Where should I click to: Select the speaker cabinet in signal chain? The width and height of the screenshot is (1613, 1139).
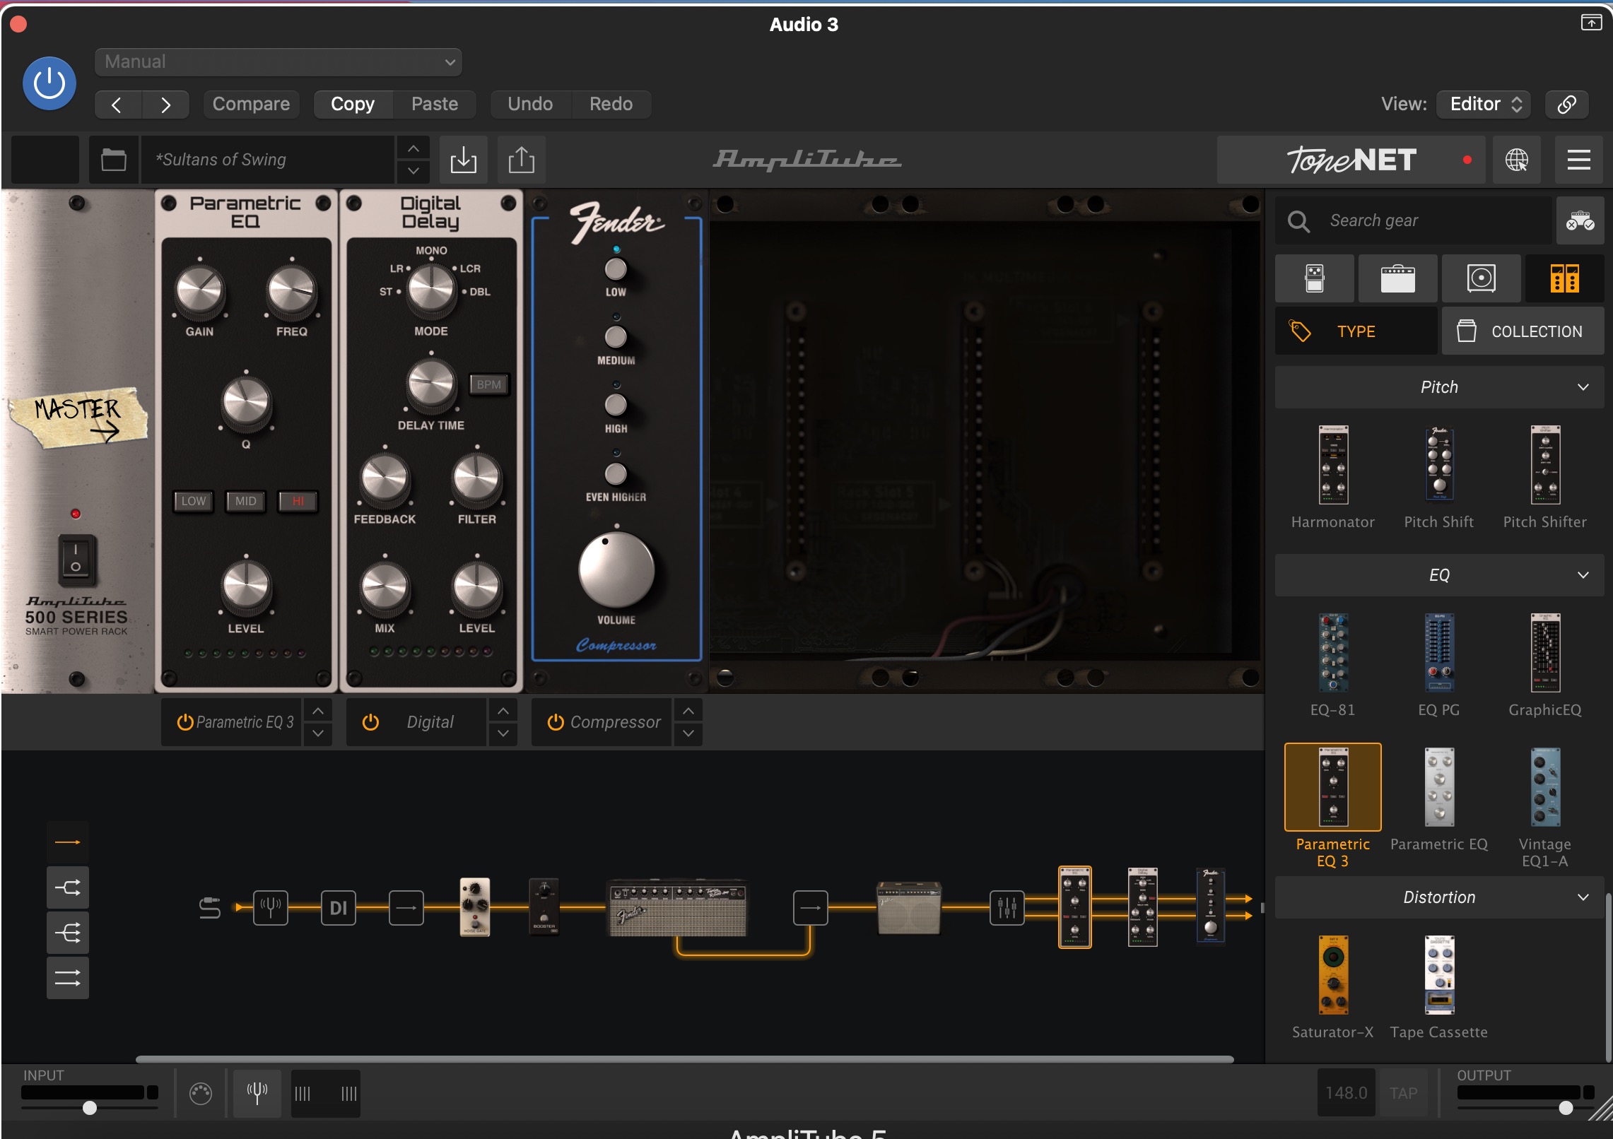tap(909, 908)
